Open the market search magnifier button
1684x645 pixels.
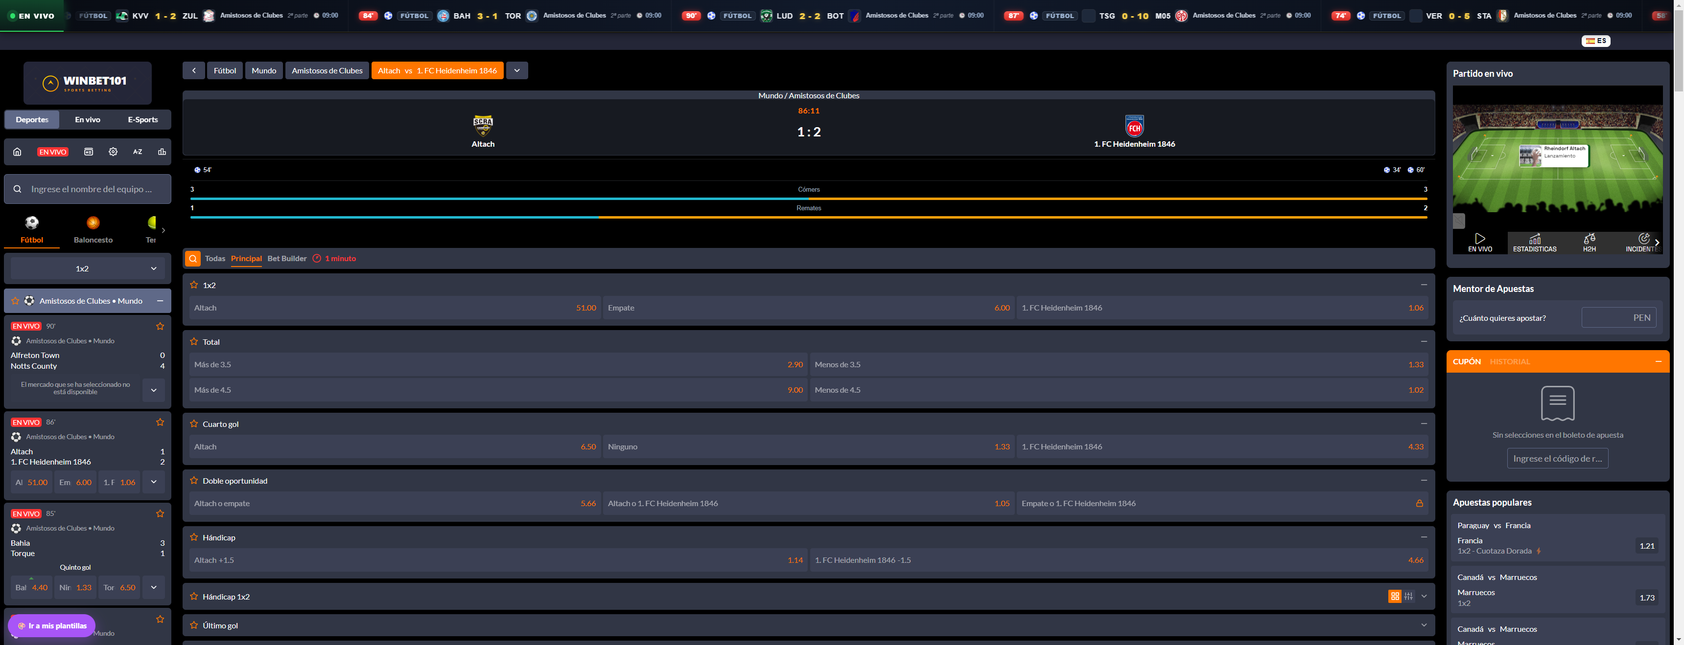pyautogui.click(x=193, y=259)
